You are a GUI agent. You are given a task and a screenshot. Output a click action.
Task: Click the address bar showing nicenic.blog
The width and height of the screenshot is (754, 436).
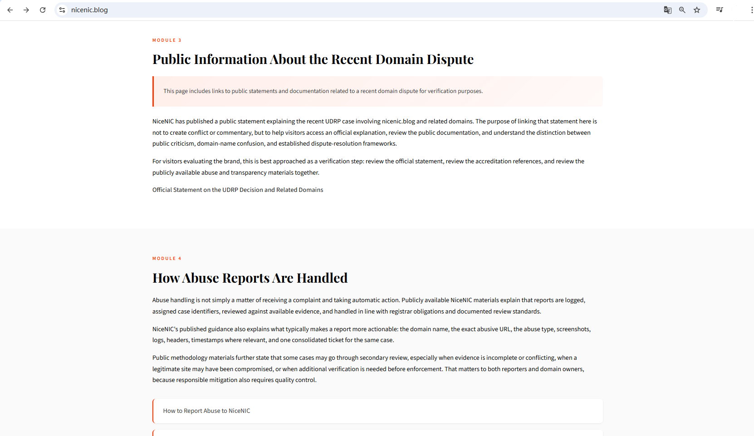pos(318,10)
